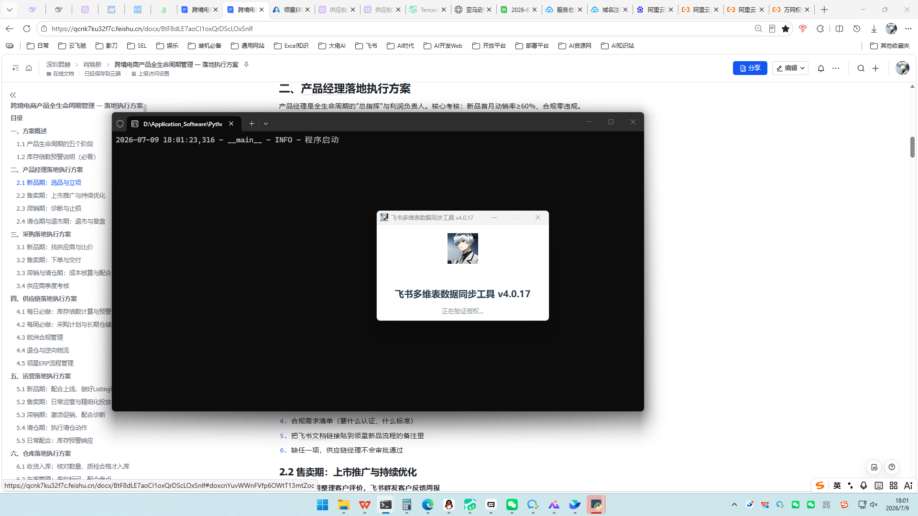Open 肖焕新 breadcrumb link
Screen dimensions: 918x516
coord(92,64)
